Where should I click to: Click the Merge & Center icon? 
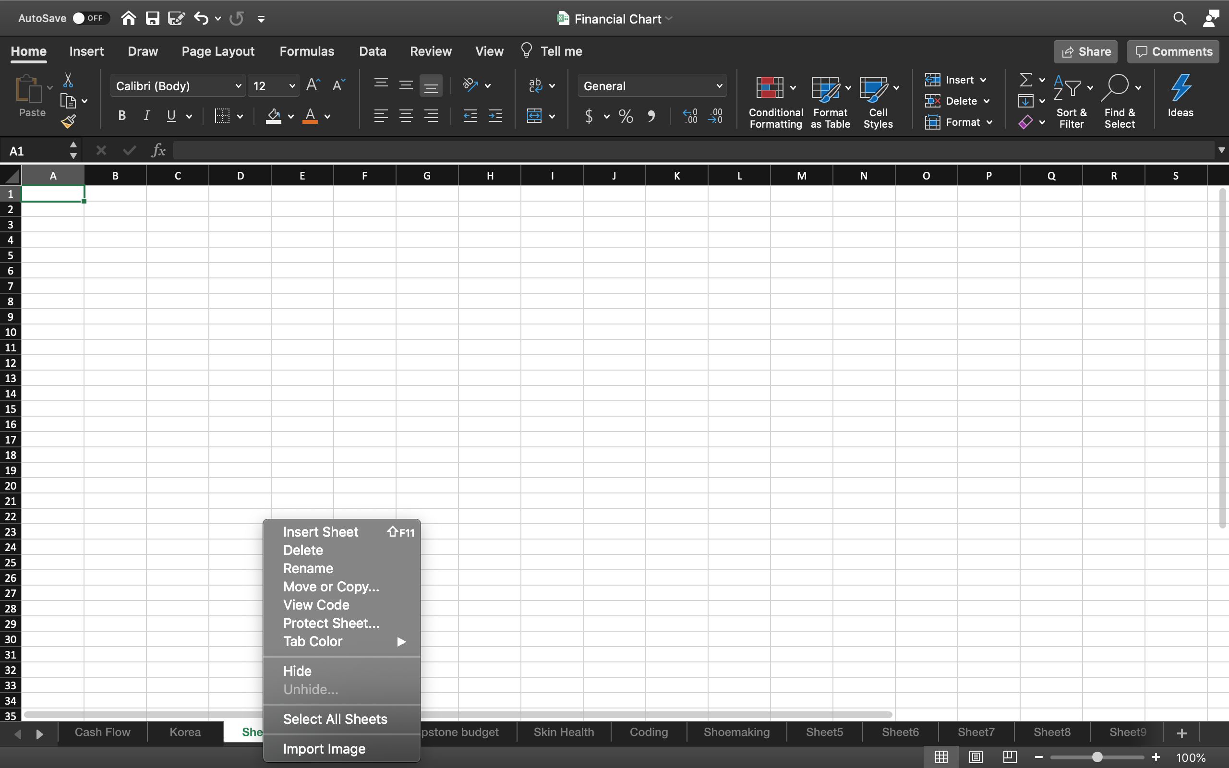tap(534, 116)
